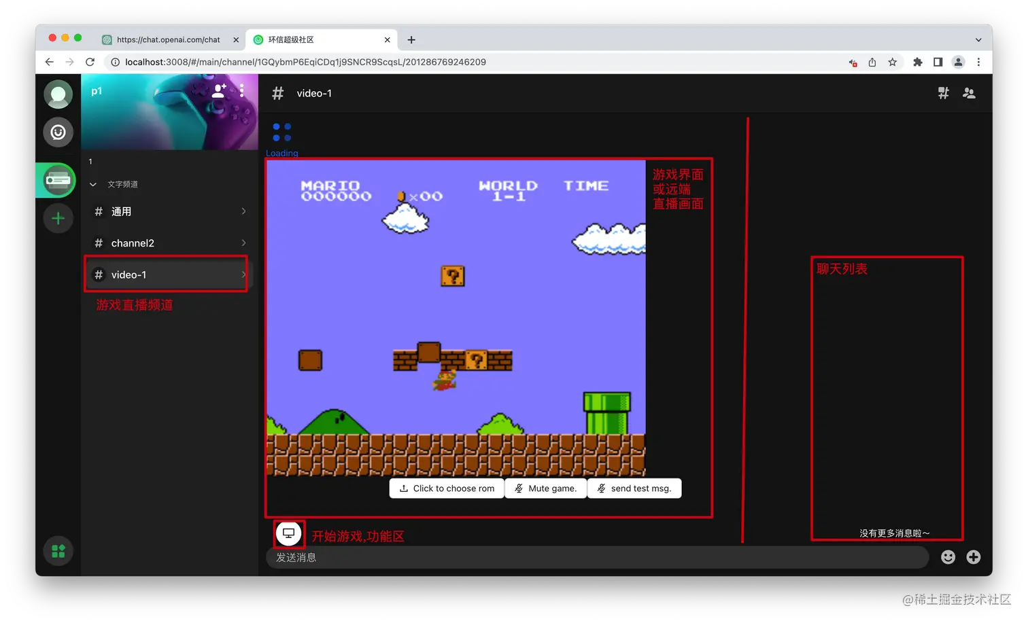Image resolution: width=1028 pixels, height=623 pixels.
Task: Focus the 发送消息 message input
Action: tap(597, 557)
